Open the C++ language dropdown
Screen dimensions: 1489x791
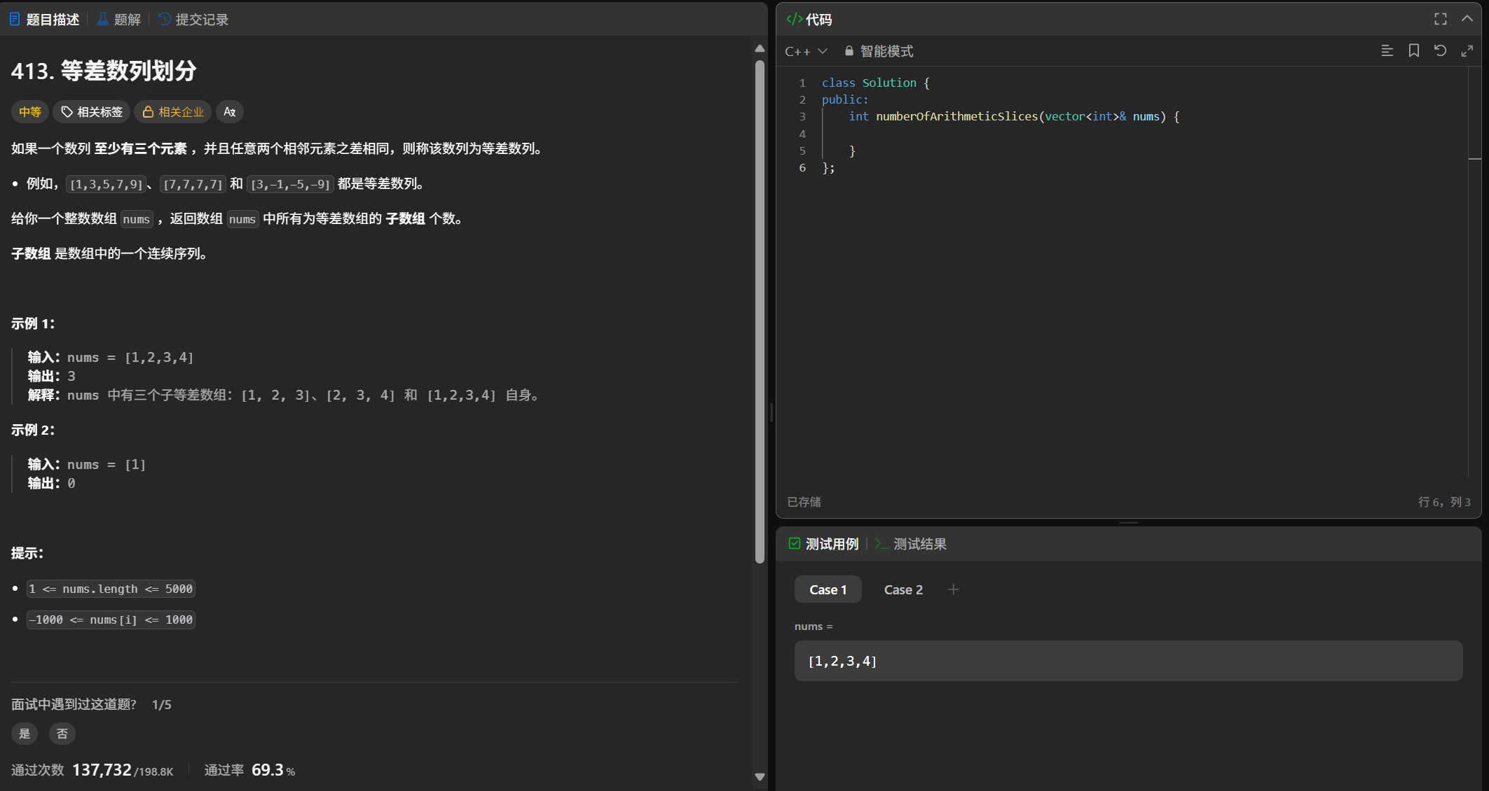point(806,51)
